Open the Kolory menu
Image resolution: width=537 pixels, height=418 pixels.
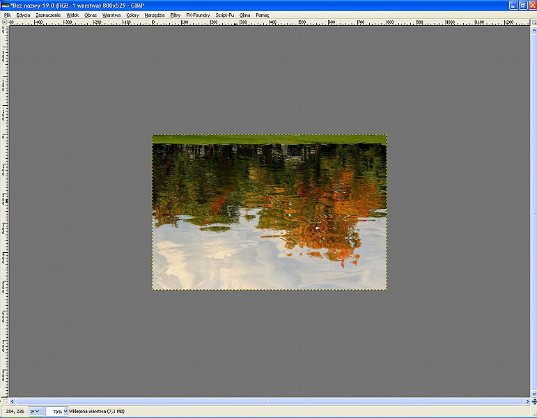pyautogui.click(x=132, y=15)
